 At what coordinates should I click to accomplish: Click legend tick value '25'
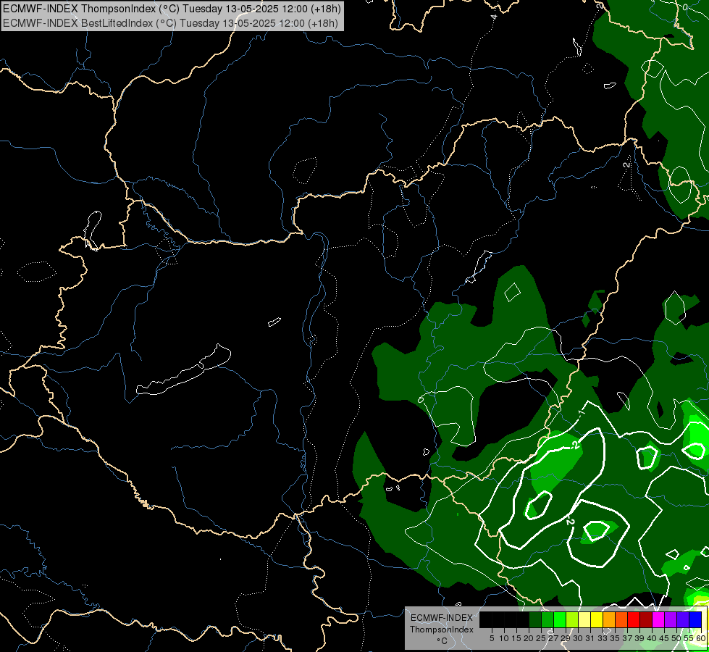[541, 638]
